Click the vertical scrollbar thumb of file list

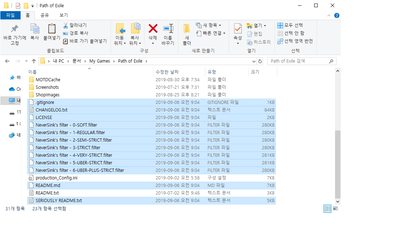(338, 164)
